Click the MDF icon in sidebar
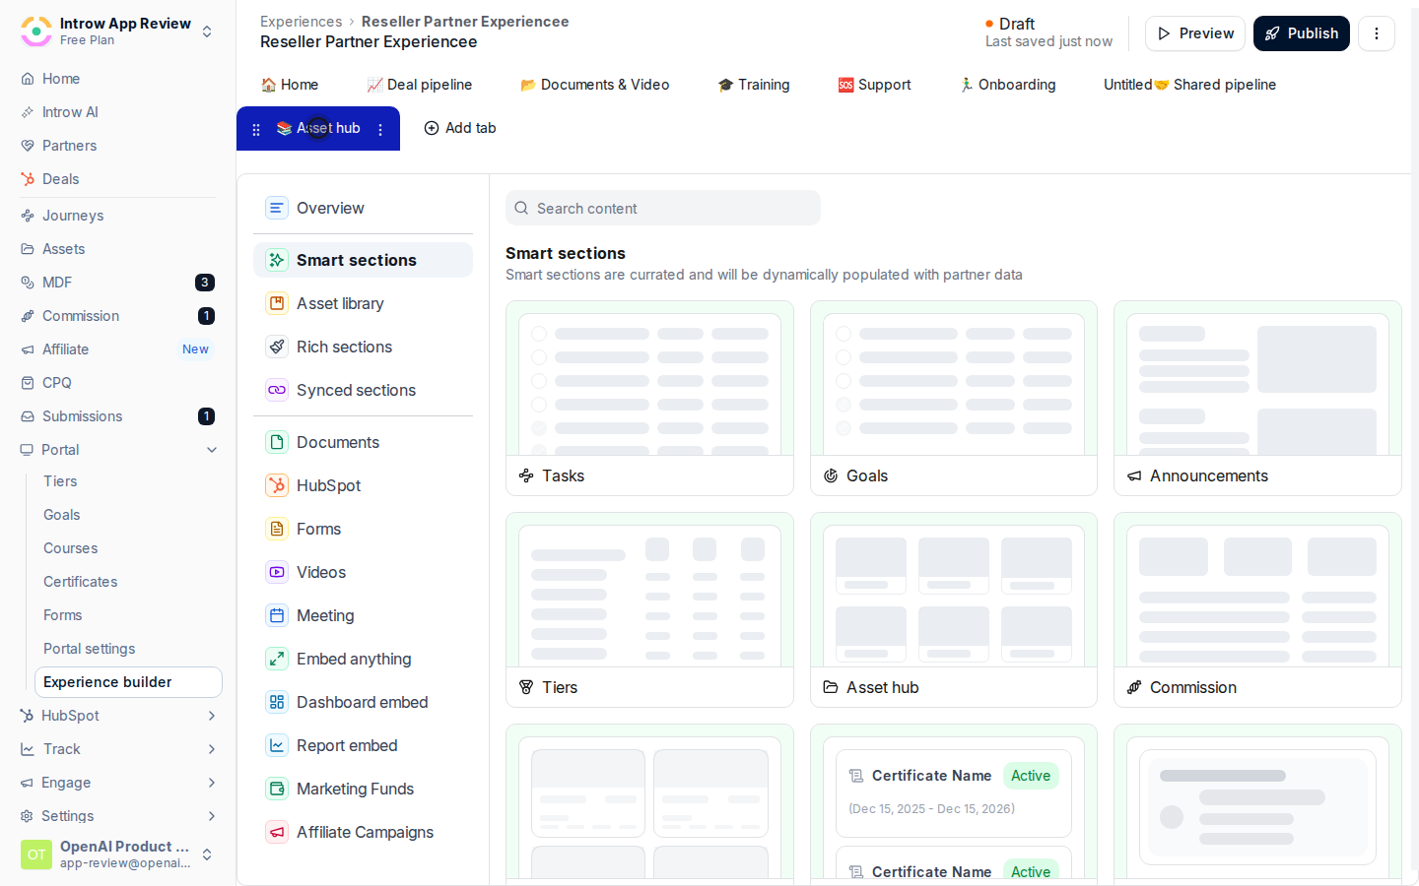Image resolution: width=1419 pixels, height=886 pixels. (28, 283)
